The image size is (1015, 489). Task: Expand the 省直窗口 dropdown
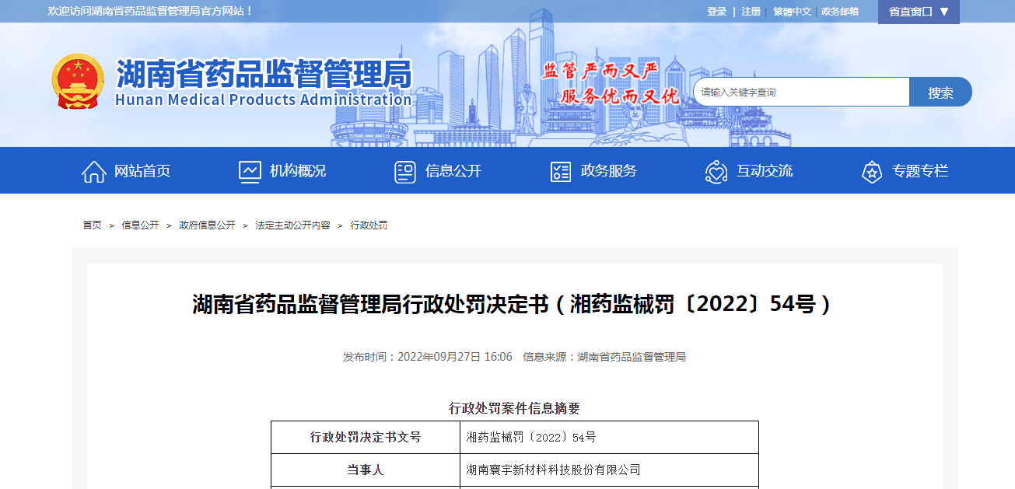point(919,12)
